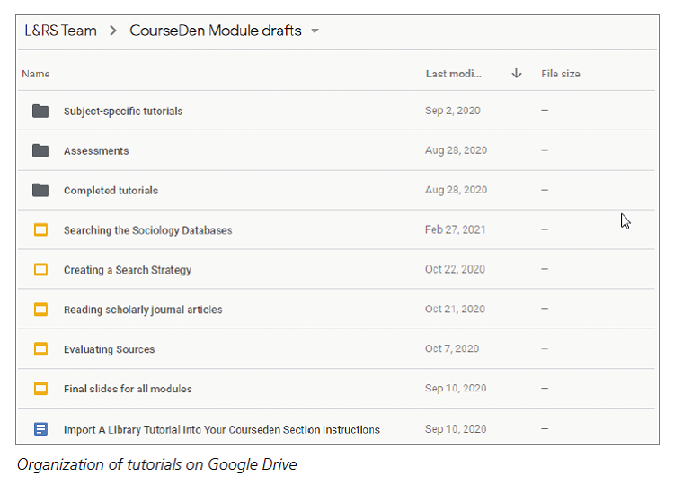Click the Final slides for all modules icon
Viewport: 674px width, 485px height.
pyautogui.click(x=40, y=389)
